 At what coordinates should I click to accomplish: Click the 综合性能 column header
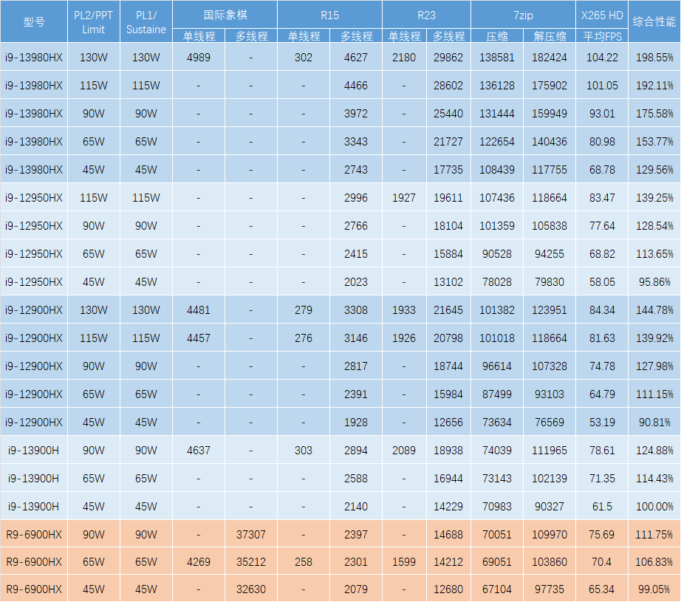pos(654,21)
